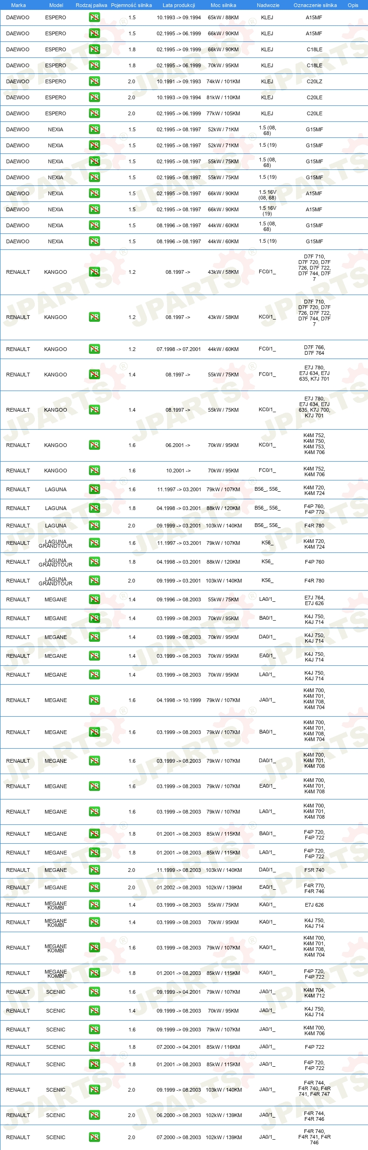Select the 01.2002 -> 08.2003 production cell
Viewport: 368px width, 1150px height.
179,887
